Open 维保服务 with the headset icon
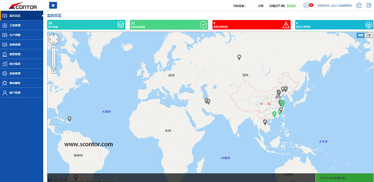Screen dimensions: 374x182 [22, 83]
